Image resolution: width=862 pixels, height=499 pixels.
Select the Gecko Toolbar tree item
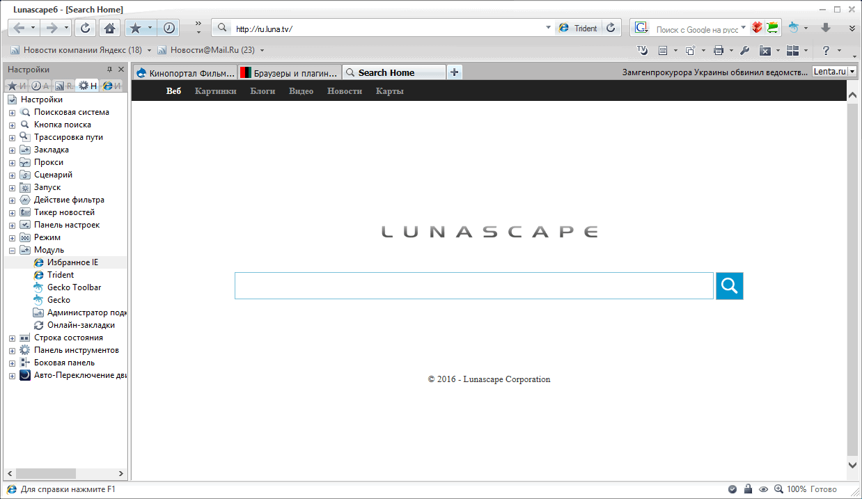(74, 287)
